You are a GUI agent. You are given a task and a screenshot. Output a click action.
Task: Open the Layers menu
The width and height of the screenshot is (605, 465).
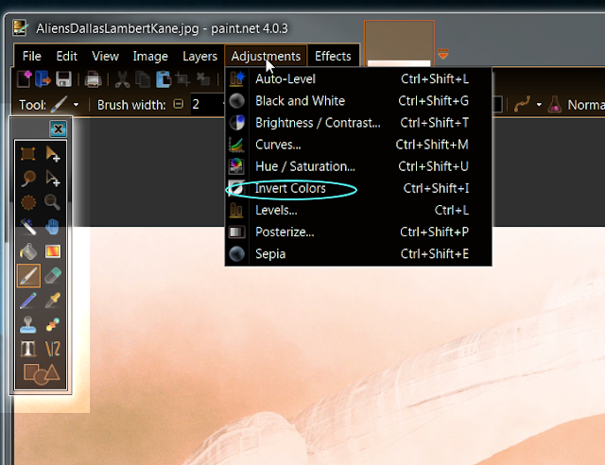click(199, 57)
